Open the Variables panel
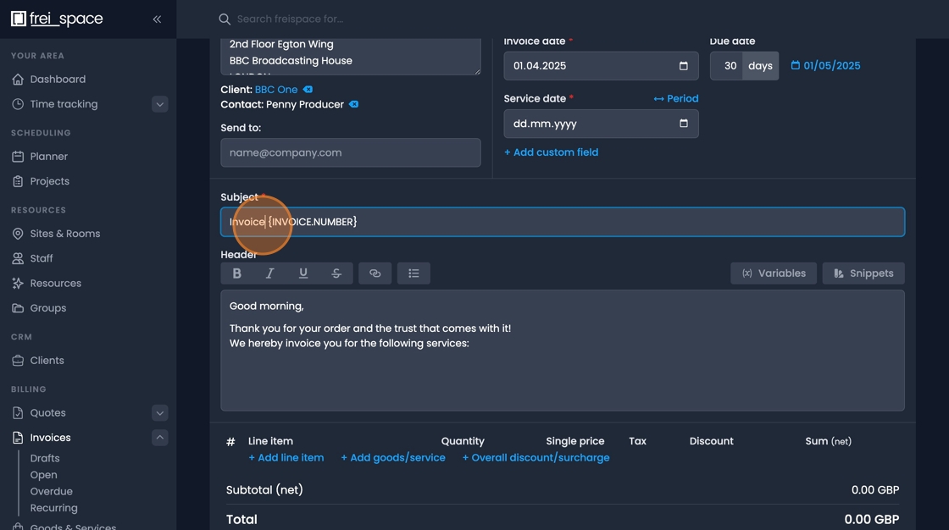Image resolution: width=949 pixels, height=530 pixels. tap(773, 273)
